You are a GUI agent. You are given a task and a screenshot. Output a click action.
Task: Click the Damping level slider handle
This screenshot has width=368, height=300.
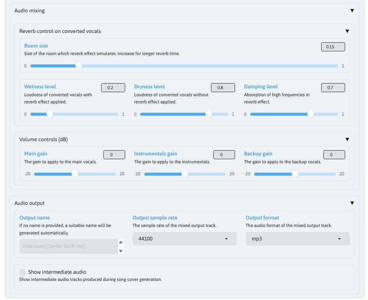(311, 114)
